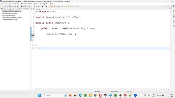Click the Run Last Tool (external tools) icon
This screenshot has height=98, width=175.
tap(46, 6)
